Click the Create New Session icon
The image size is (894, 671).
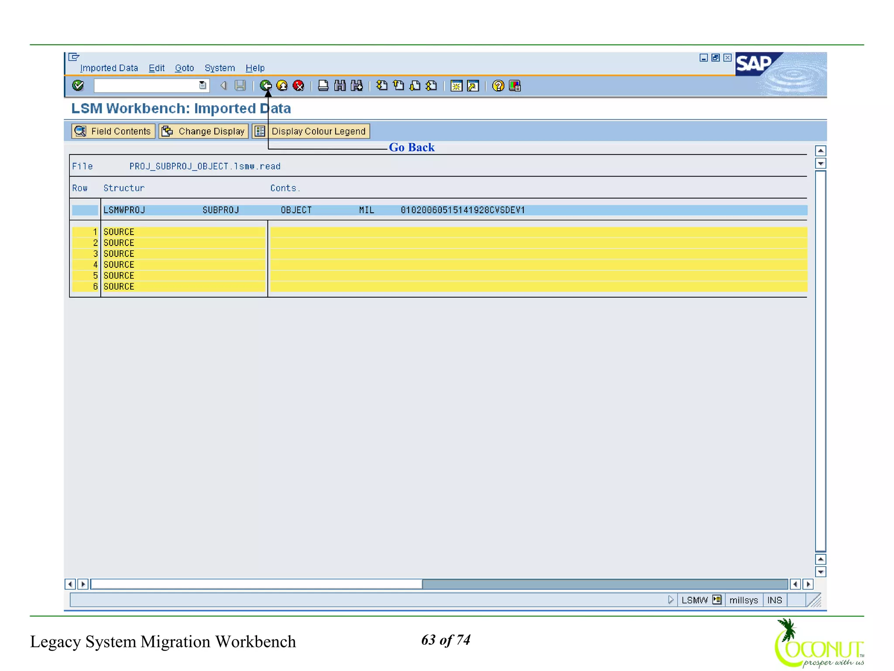coord(456,86)
